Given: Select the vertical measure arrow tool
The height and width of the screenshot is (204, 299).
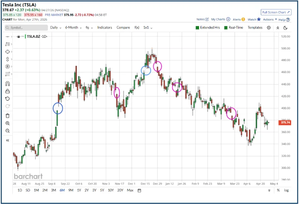Looking at the screenshot, I should (7, 59).
